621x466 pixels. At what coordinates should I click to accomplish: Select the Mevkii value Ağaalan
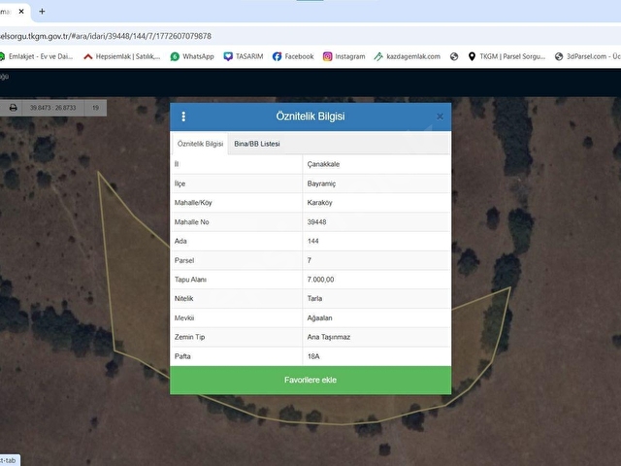click(x=319, y=317)
